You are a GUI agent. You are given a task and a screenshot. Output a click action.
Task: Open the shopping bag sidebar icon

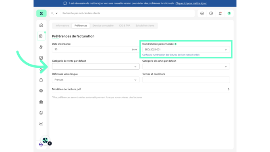click(41, 80)
